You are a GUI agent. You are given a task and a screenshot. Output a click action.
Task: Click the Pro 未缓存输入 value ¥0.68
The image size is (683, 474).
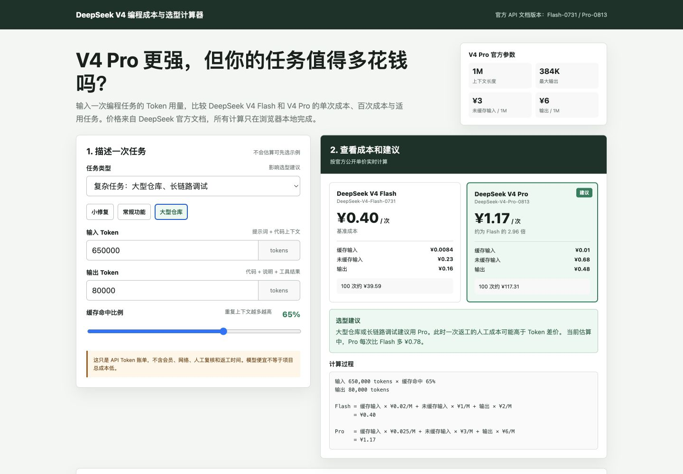[582, 260]
